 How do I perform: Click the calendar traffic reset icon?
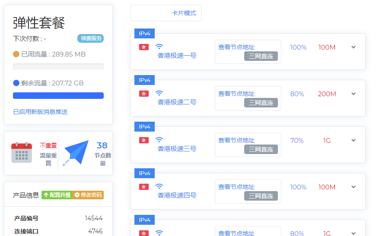(x=22, y=152)
